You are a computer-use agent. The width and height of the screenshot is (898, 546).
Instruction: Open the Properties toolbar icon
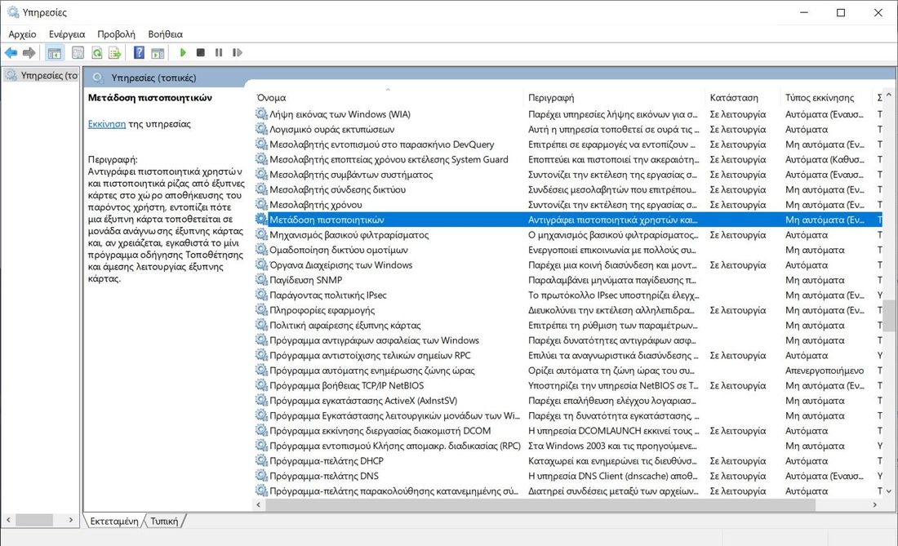[x=78, y=53]
